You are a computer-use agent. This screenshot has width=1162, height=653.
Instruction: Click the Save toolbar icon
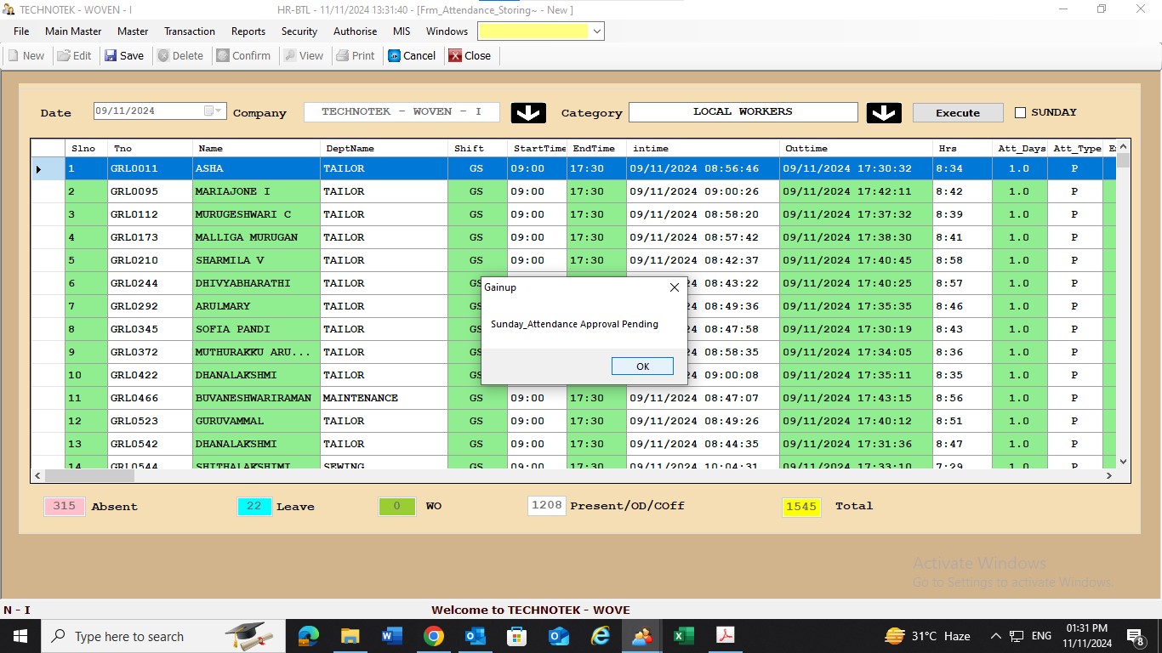[111, 56]
